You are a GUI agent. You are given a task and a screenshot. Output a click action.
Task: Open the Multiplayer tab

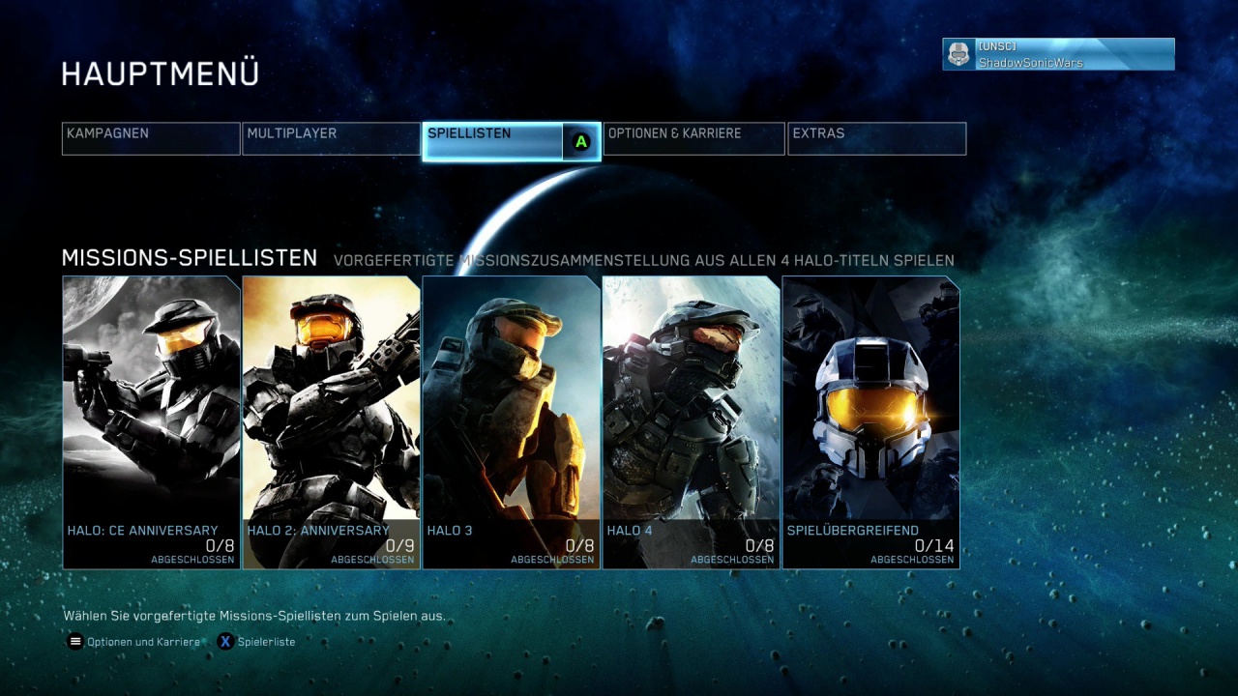click(331, 138)
